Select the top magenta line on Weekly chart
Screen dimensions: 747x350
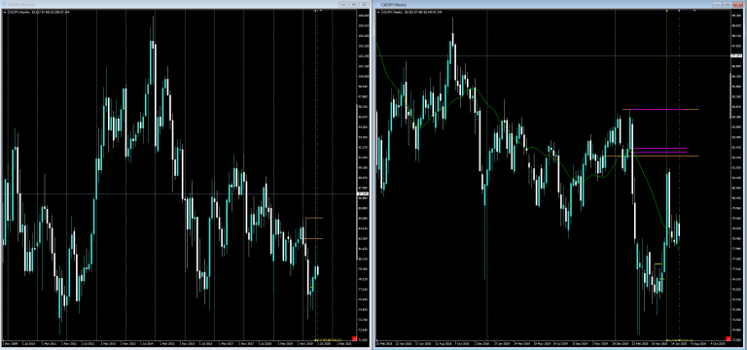pos(658,110)
